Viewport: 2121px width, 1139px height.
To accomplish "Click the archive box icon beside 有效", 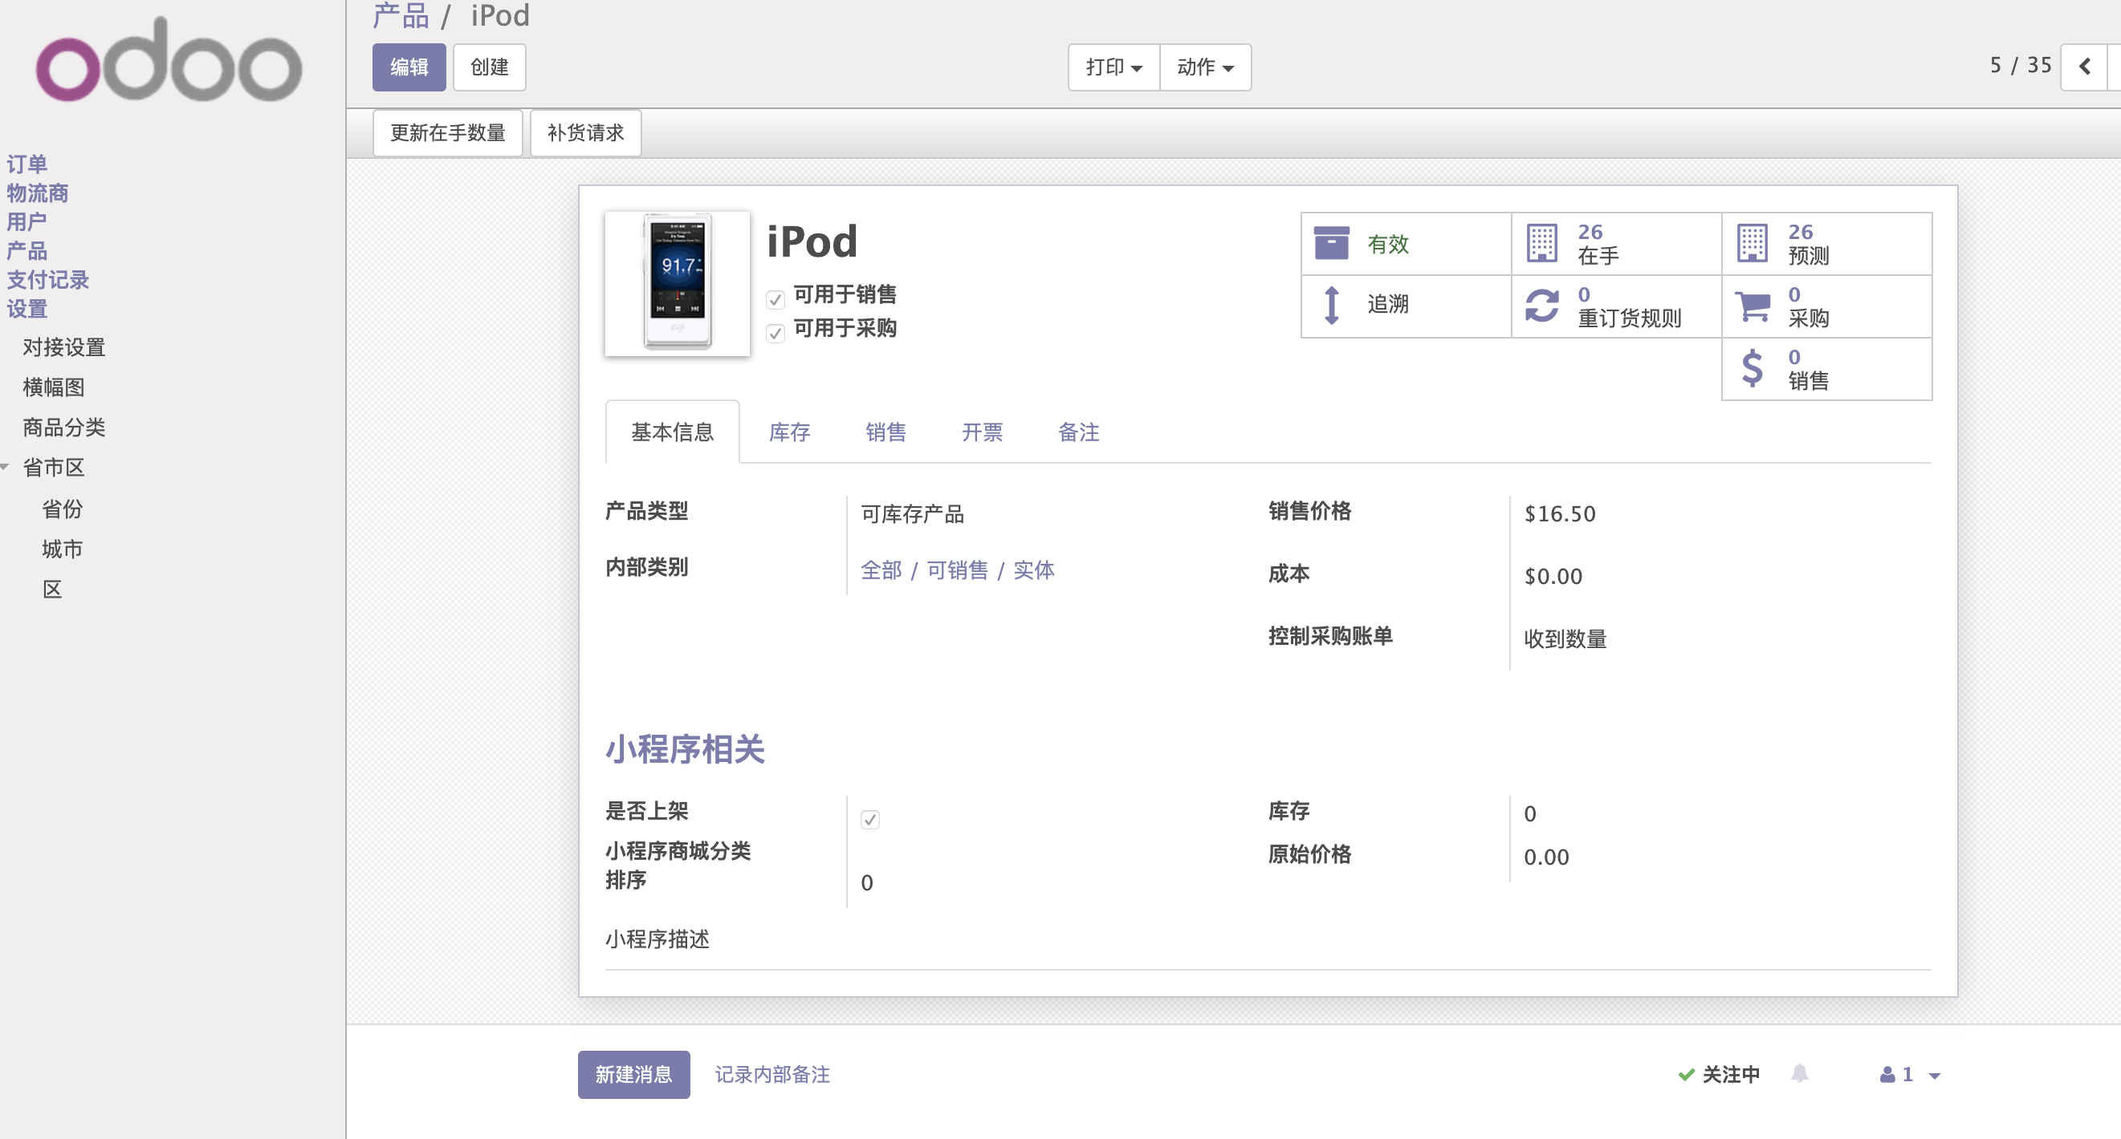I will coord(1330,242).
